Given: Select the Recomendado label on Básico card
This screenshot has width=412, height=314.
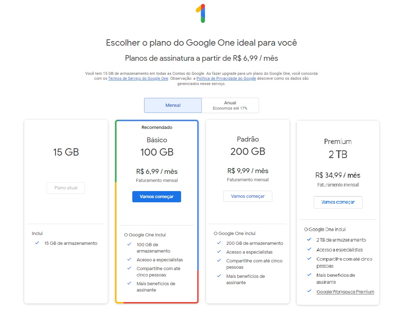Looking at the screenshot, I should pos(157,127).
